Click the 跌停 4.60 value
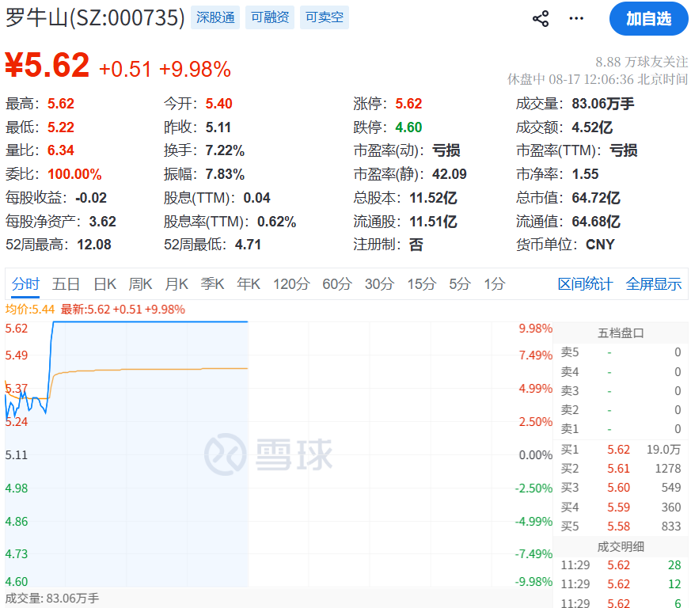This screenshot has width=691, height=608. coord(408,127)
